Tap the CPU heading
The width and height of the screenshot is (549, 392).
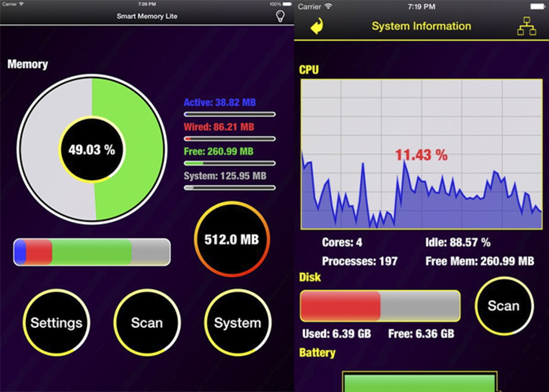[x=309, y=70]
